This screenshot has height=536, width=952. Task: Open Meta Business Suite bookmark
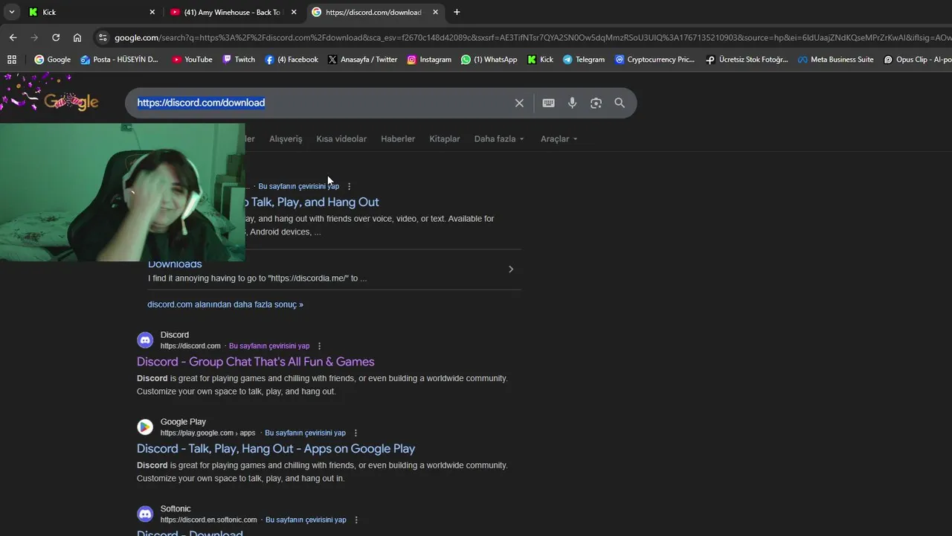835,60
